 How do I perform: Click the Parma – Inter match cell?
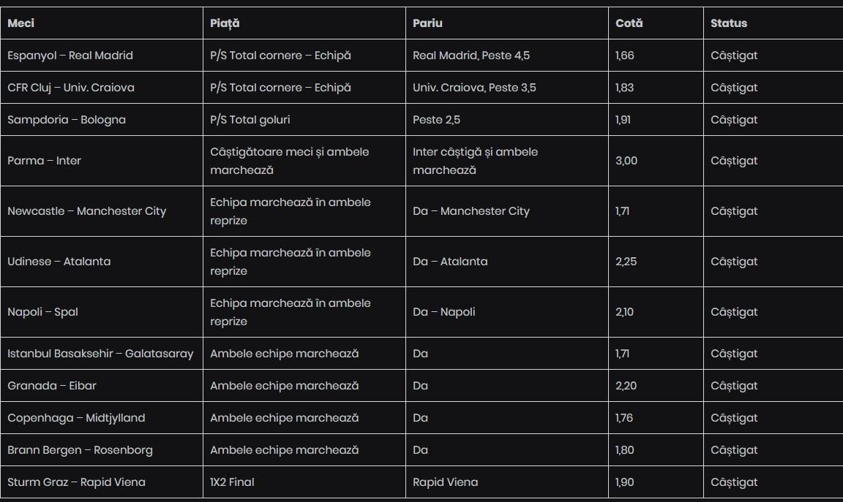44,161
